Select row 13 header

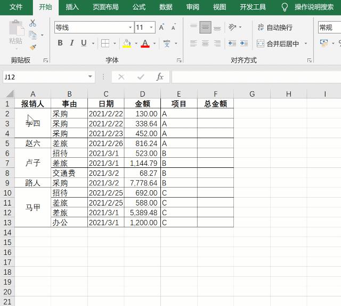[x=7, y=223]
